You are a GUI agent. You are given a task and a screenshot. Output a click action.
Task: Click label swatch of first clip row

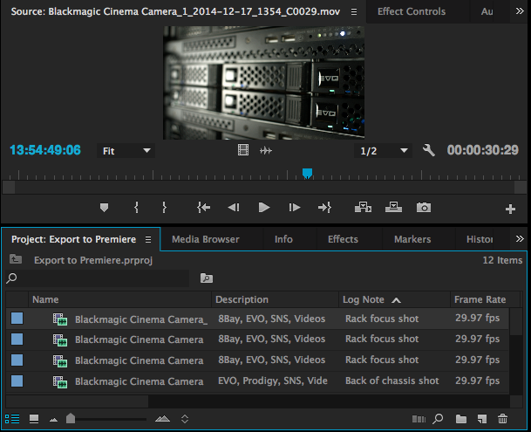[x=17, y=319]
